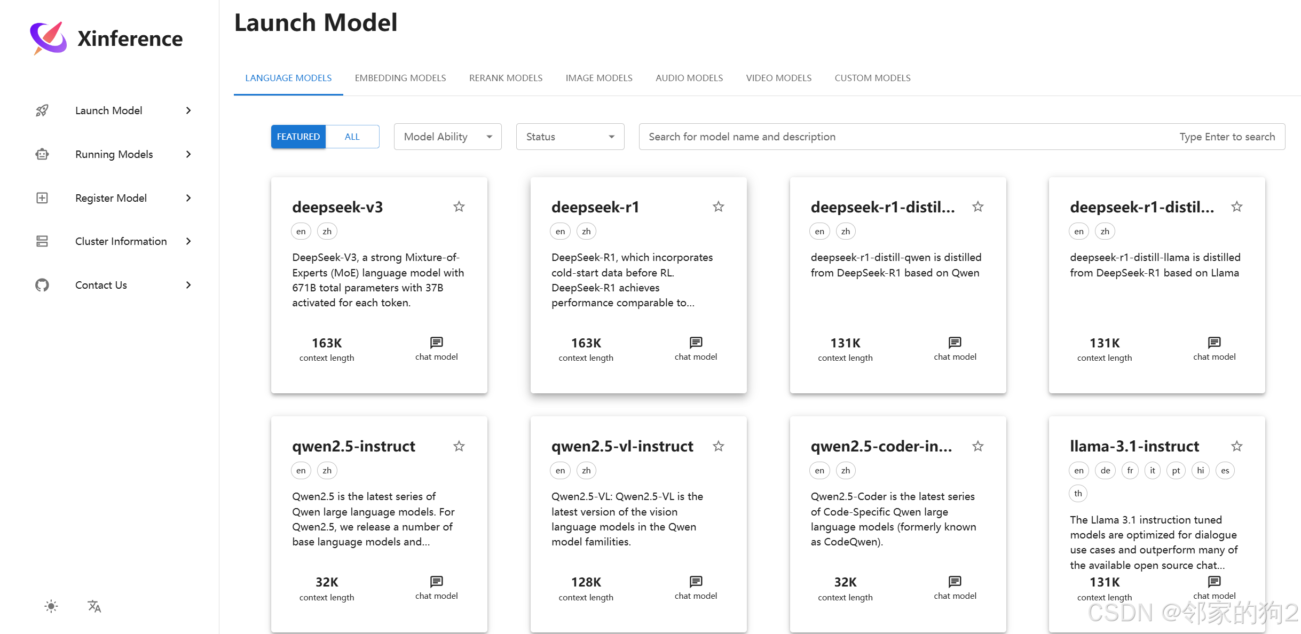1301x634 pixels.
Task: Click the 'fr' language chip on llama-3.1-instruct
Action: 1130,470
